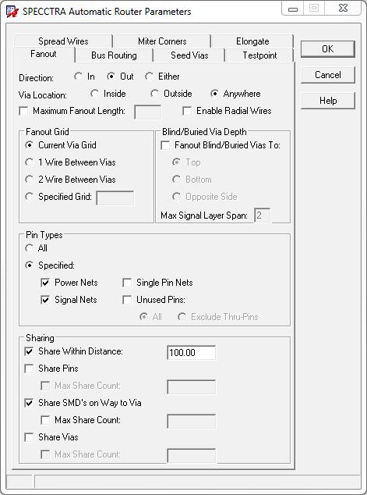Click the Share Within Distance value field
The width and height of the screenshot is (367, 495).
[191, 353]
